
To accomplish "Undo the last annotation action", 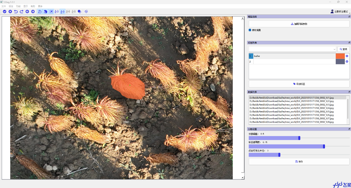I will (x=16, y=11).
